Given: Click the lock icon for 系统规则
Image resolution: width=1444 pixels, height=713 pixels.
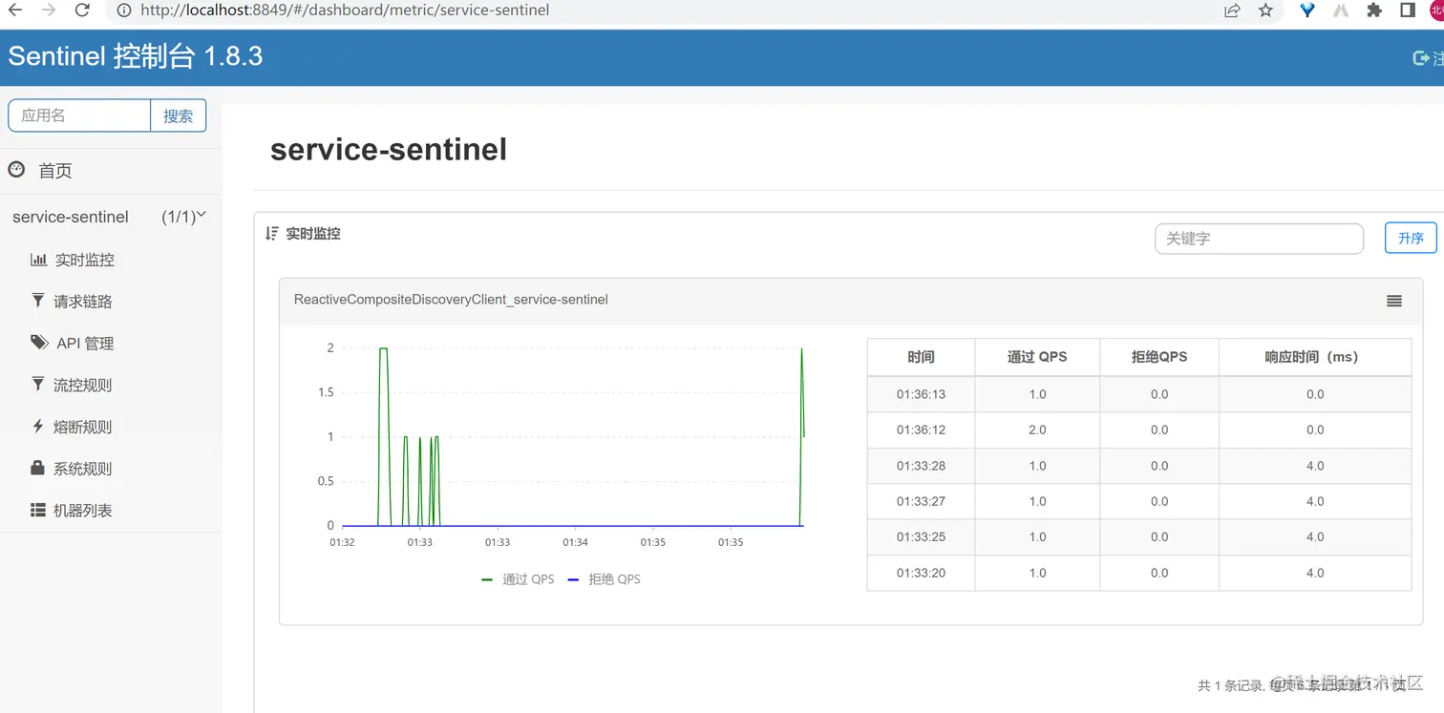Looking at the screenshot, I should coord(38,468).
